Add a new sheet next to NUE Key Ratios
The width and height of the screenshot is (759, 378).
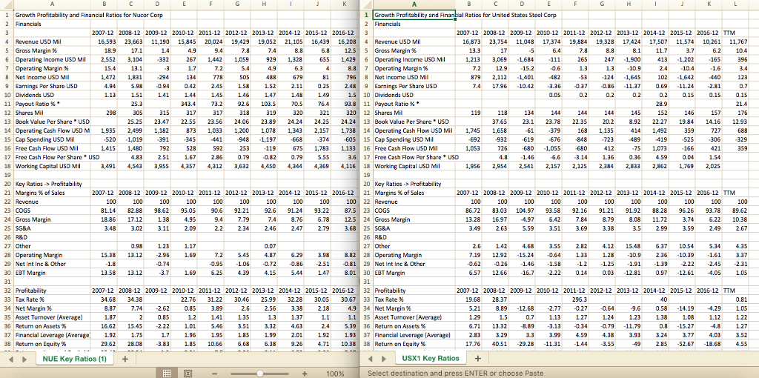coord(125,359)
